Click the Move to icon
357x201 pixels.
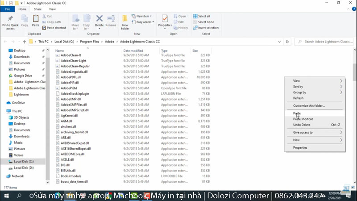coord(75,19)
